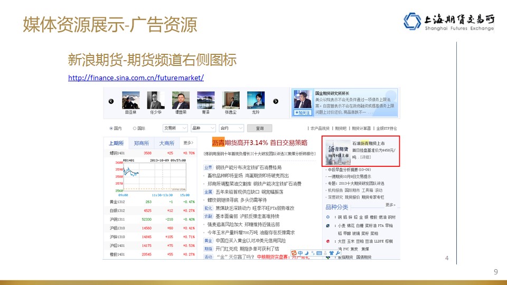Toggle the 中 Chinese input mode icon

[301, 253]
